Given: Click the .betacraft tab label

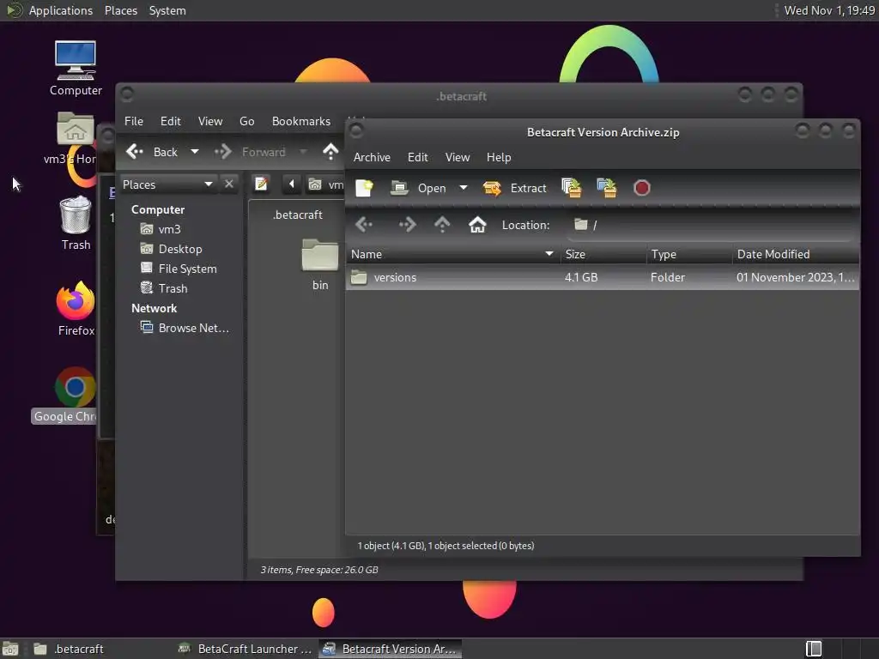Looking at the screenshot, I should 297,215.
